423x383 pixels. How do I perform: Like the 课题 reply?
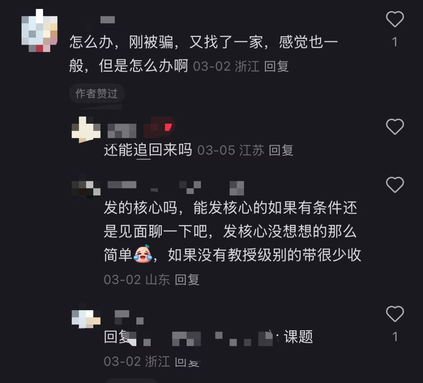coord(395,314)
